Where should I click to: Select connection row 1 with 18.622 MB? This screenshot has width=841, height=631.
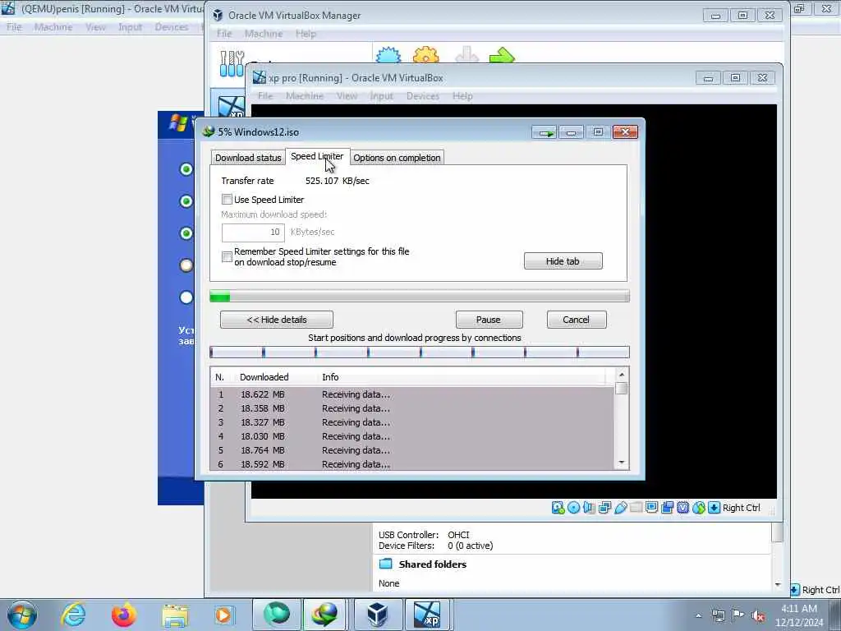412,394
